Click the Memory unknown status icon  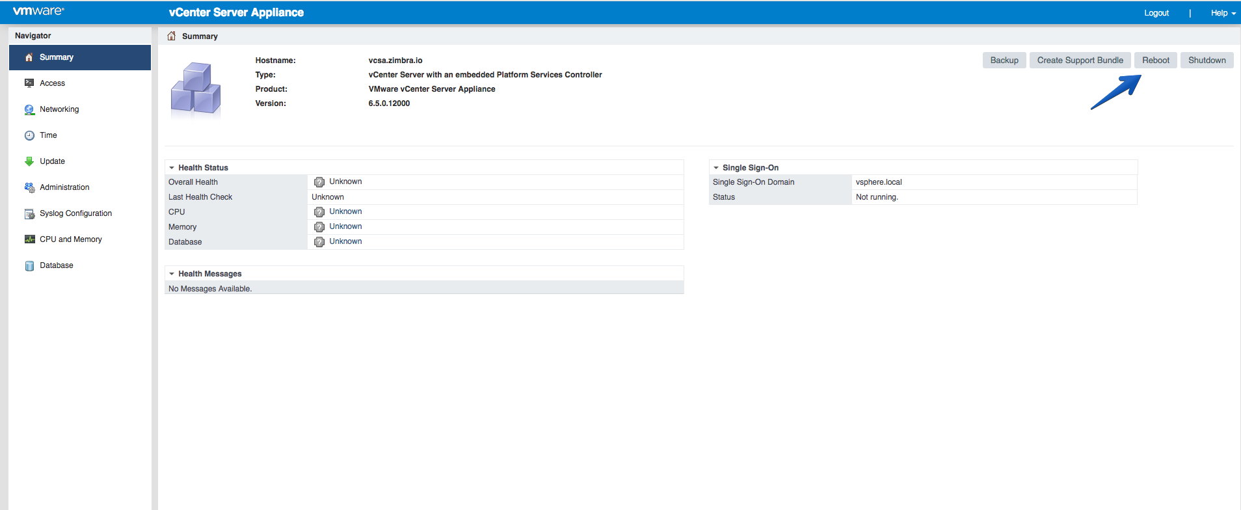point(319,227)
